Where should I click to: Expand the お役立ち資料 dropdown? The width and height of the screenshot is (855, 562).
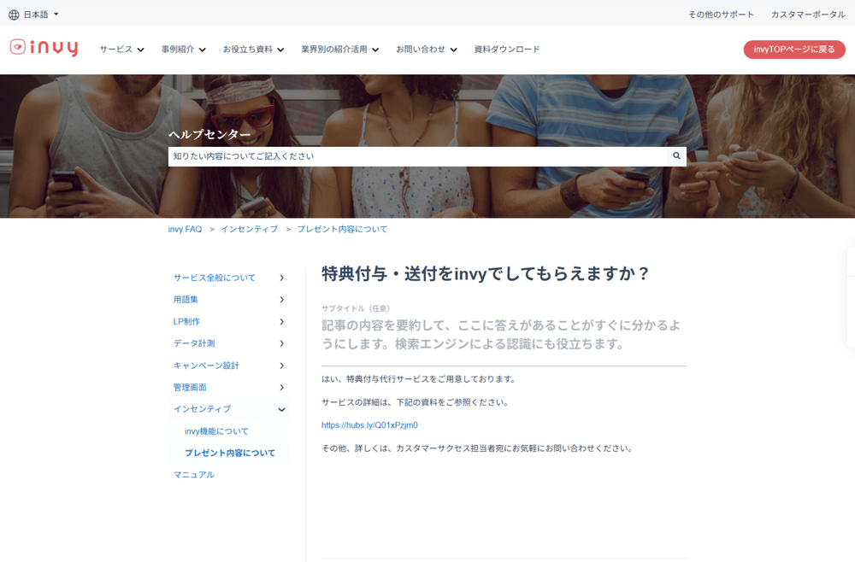pyautogui.click(x=254, y=49)
